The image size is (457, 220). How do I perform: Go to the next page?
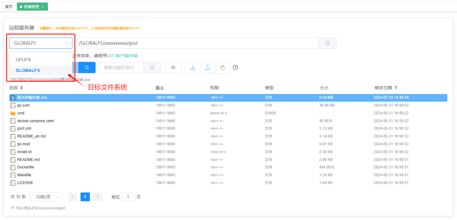click(x=98, y=197)
